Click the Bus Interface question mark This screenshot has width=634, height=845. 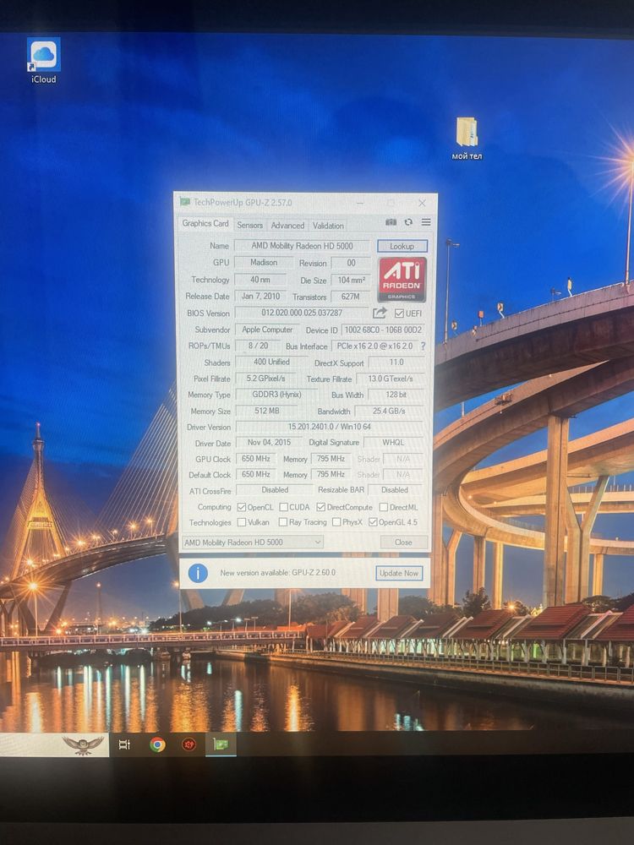point(424,346)
